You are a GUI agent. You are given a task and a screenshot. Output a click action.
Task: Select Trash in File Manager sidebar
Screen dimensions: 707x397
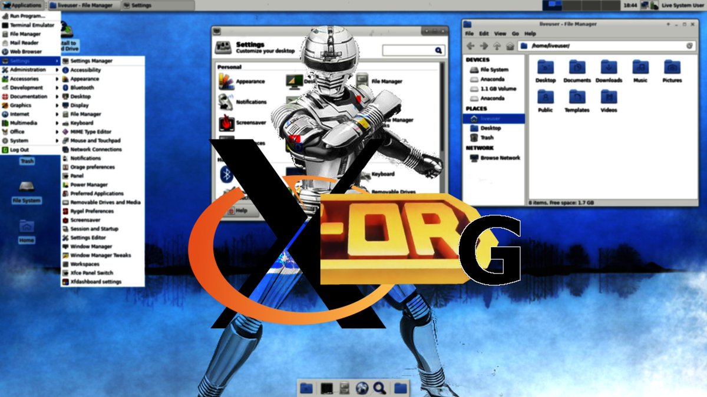pos(487,137)
